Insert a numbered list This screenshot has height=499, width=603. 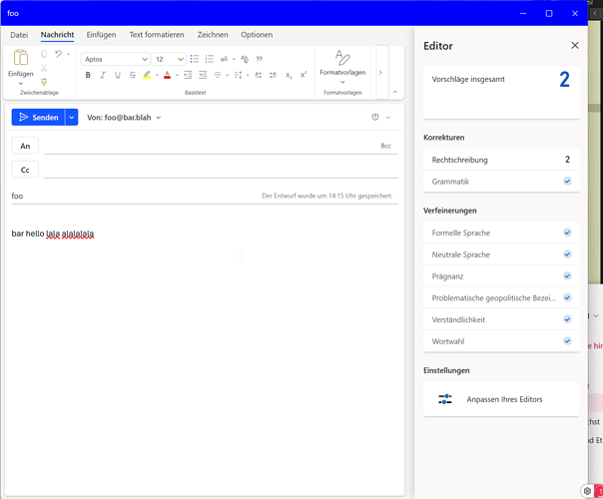[x=210, y=59]
